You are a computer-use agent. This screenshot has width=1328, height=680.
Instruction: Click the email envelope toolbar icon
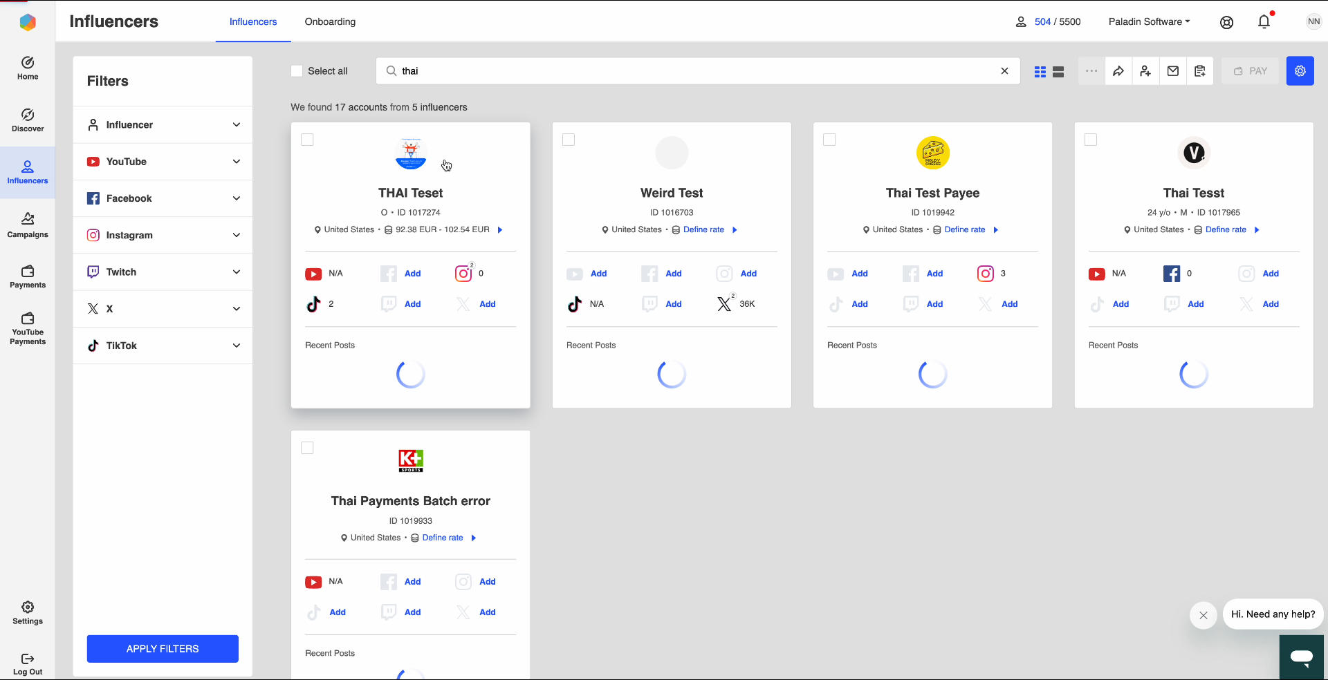click(1173, 71)
